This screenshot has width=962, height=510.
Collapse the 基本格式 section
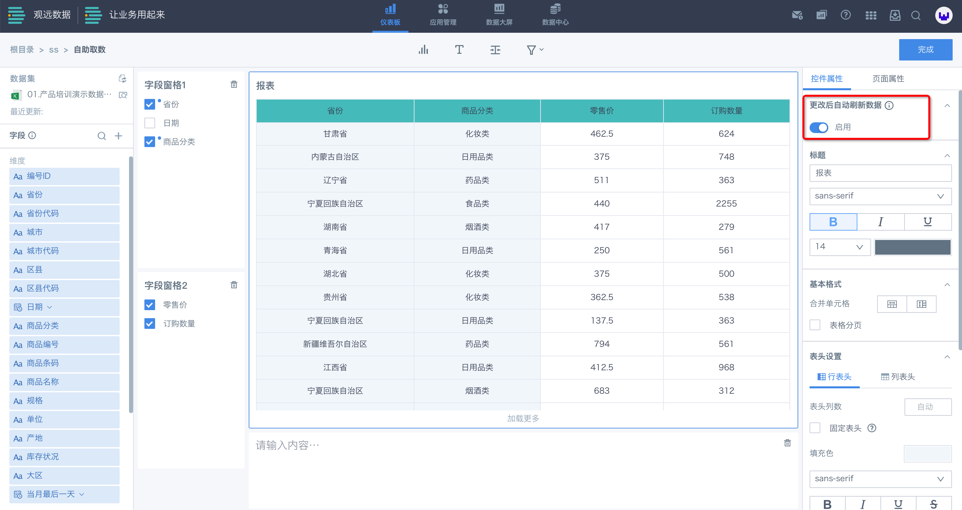[x=947, y=284]
